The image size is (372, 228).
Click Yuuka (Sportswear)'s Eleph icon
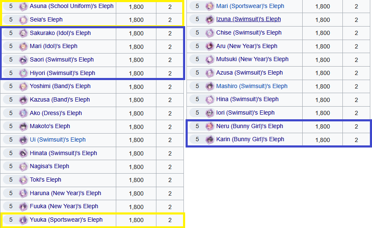click(23, 220)
